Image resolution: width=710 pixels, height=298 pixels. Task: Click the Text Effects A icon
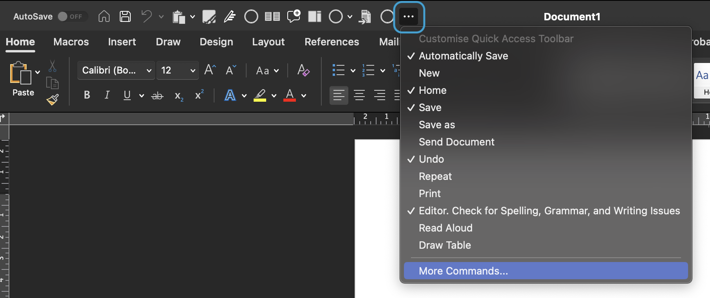click(x=230, y=95)
